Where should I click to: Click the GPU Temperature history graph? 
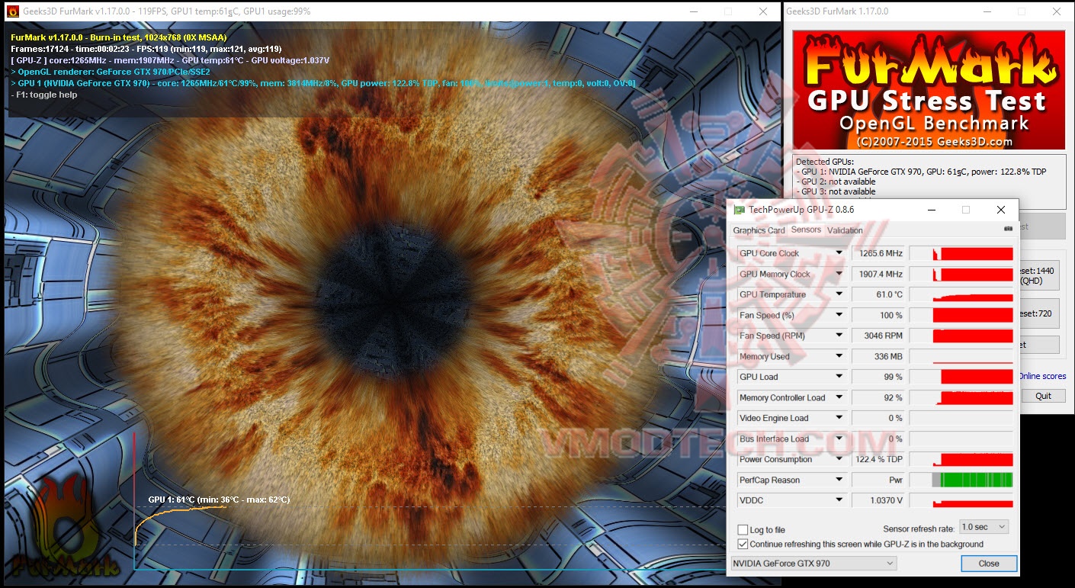point(961,294)
